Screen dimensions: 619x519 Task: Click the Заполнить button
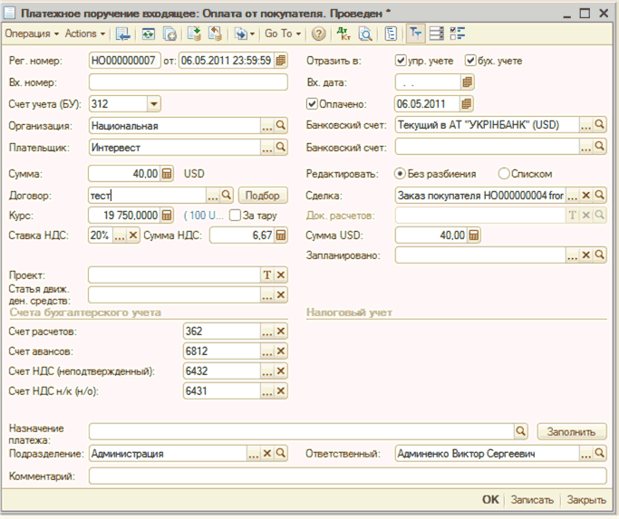pyautogui.click(x=571, y=431)
